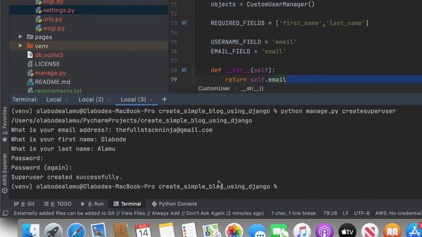This screenshot has height=237, width=422.
Task: Open the LICENSE file
Action: tap(47, 64)
